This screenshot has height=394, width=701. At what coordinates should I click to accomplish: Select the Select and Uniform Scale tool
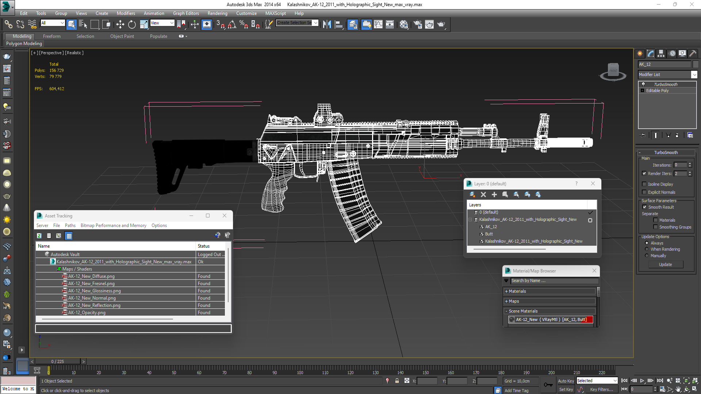144,24
